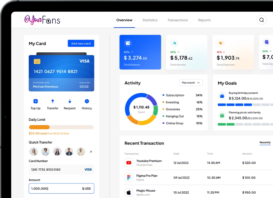Open the Reports tab
Viewport: 273px width, 198px height.
pyautogui.click(x=204, y=20)
